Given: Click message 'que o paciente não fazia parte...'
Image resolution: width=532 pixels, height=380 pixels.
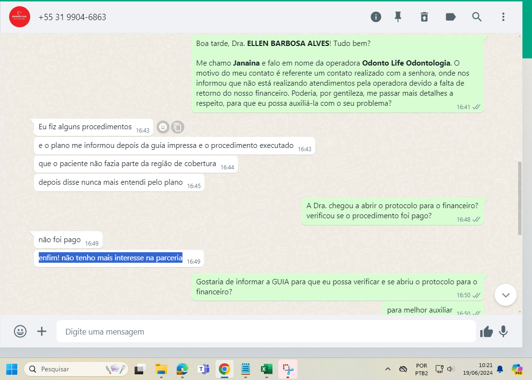Looking at the screenshot, I should [136, 164].
